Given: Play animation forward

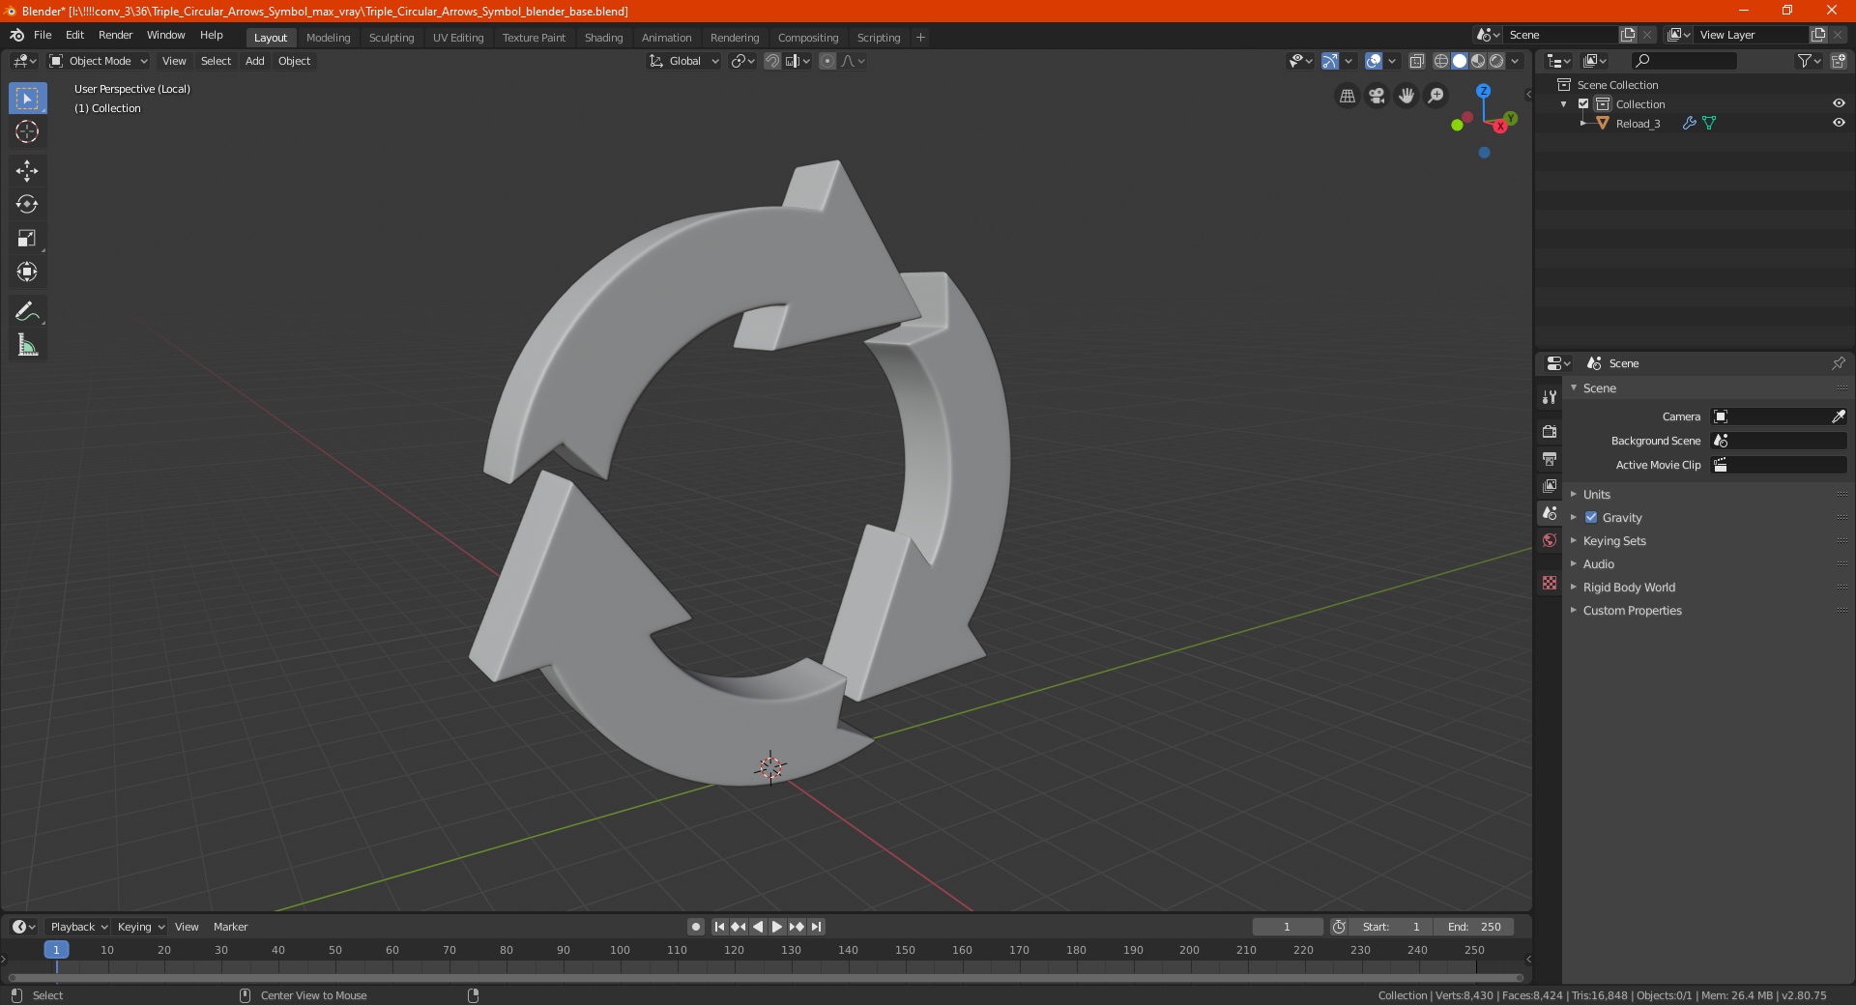Looking at the screenshot, I should point(777,927).
